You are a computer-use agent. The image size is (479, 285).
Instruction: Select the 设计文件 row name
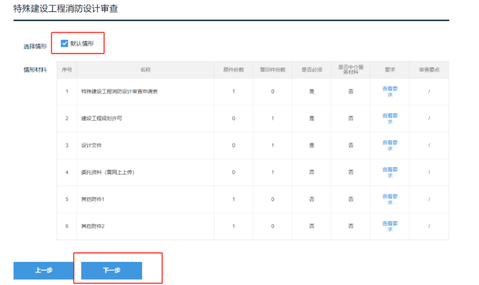coord(92,145)
